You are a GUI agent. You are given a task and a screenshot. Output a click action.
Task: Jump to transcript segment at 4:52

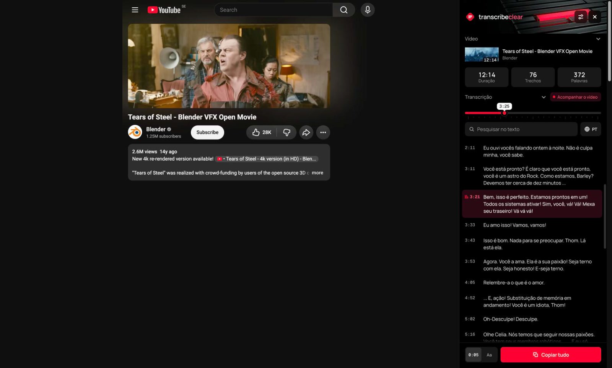coord(532,301)
